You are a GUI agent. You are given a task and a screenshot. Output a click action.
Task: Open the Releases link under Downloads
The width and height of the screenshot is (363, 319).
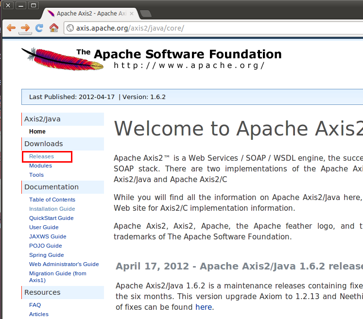[41, 156]
